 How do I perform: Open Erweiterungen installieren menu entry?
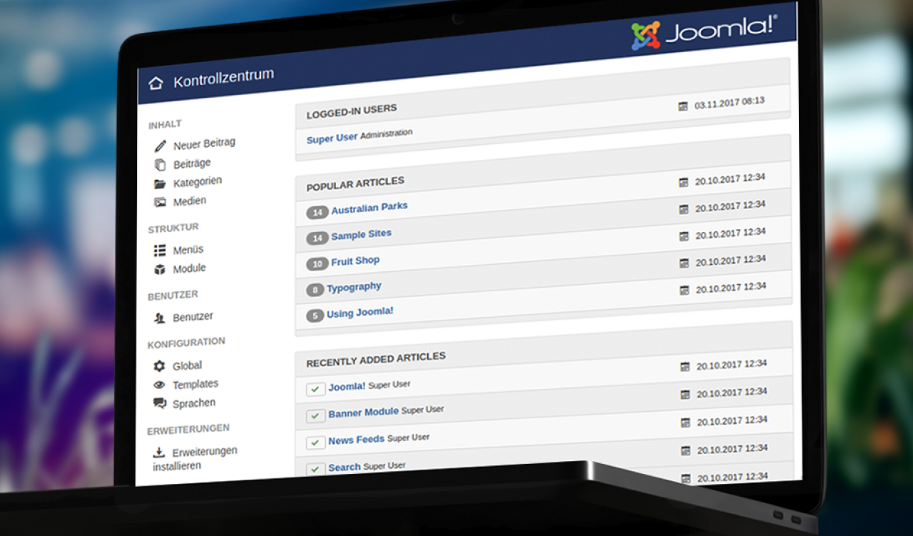pos(194,458)
